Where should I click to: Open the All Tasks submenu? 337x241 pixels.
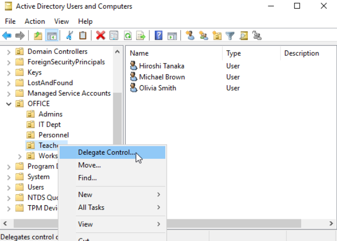112,207
